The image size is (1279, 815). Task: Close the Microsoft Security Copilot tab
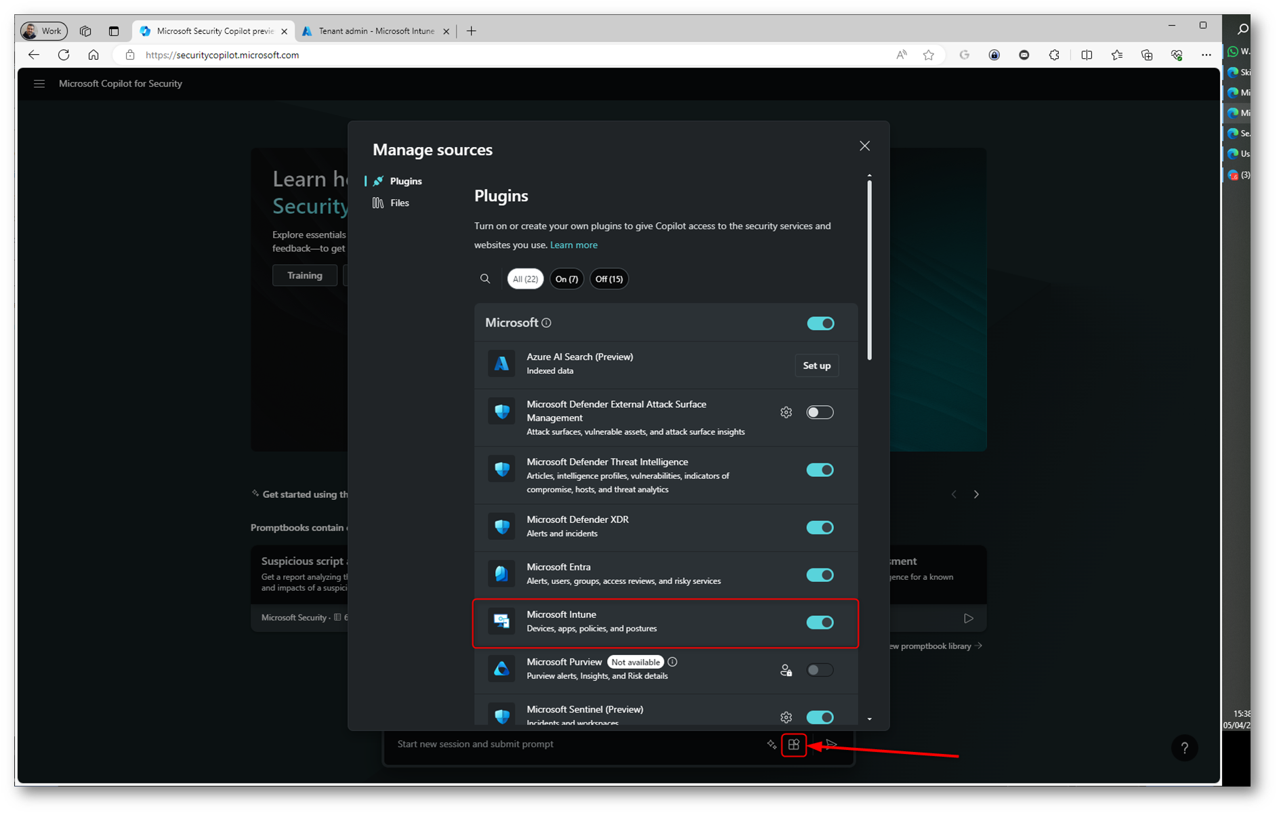coord(284,31)
